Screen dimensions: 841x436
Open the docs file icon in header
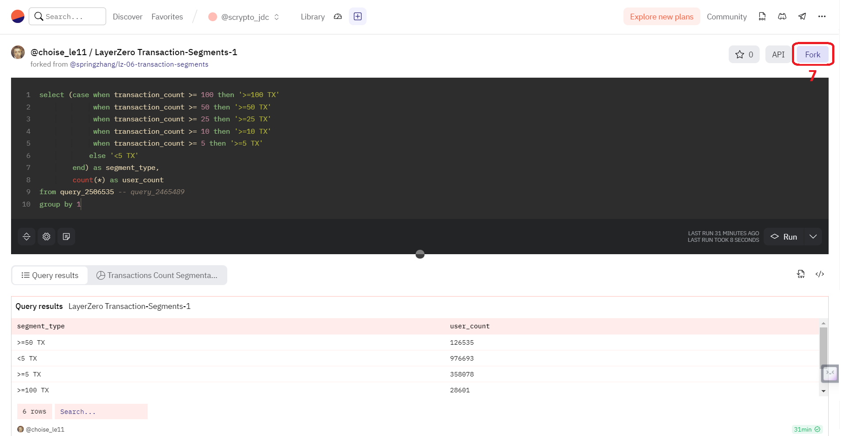pos(762,16)
